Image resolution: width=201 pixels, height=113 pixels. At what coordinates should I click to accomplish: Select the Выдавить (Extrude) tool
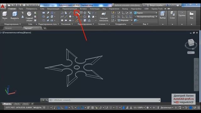click(15, 16)
